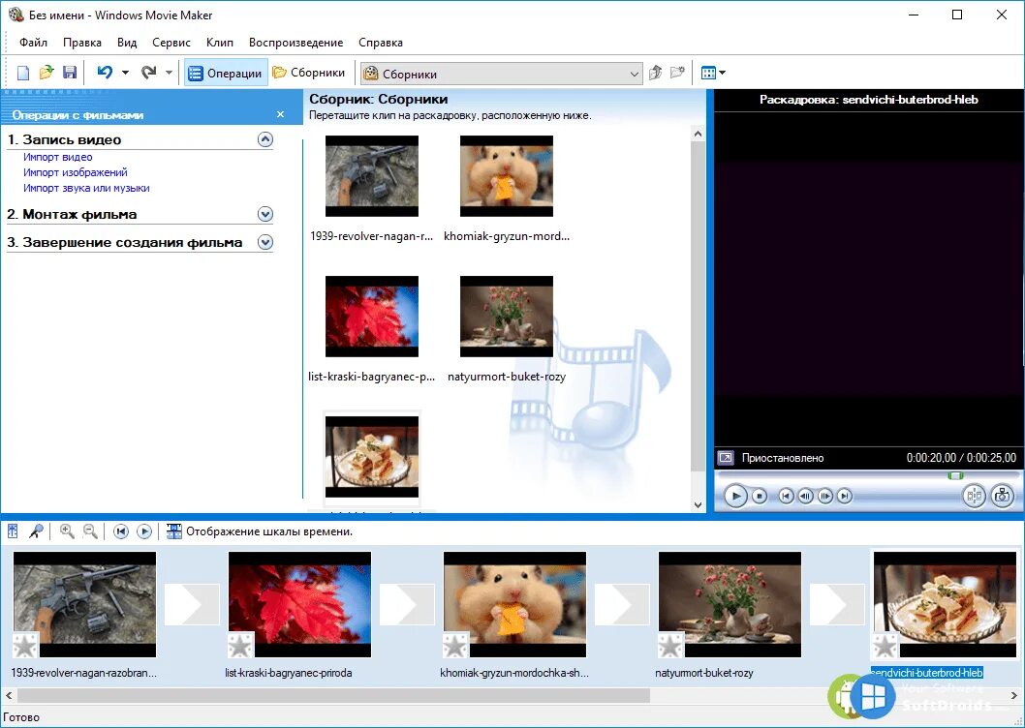Click the collection pane scroll up arrow

(698, 134)
